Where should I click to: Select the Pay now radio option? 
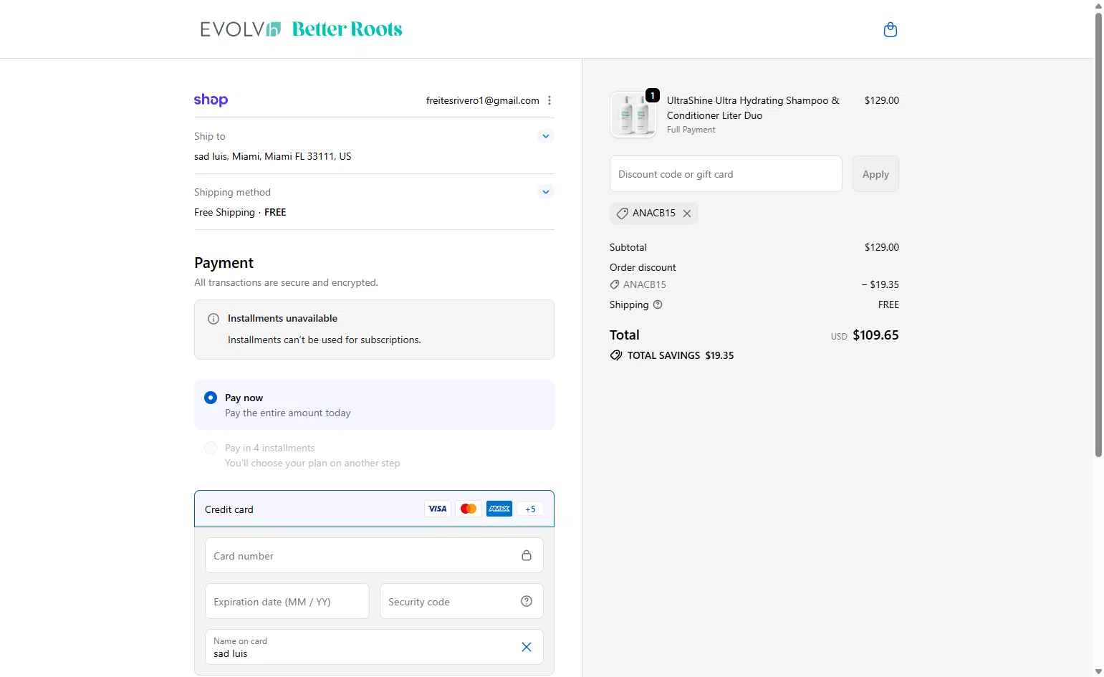211,398
